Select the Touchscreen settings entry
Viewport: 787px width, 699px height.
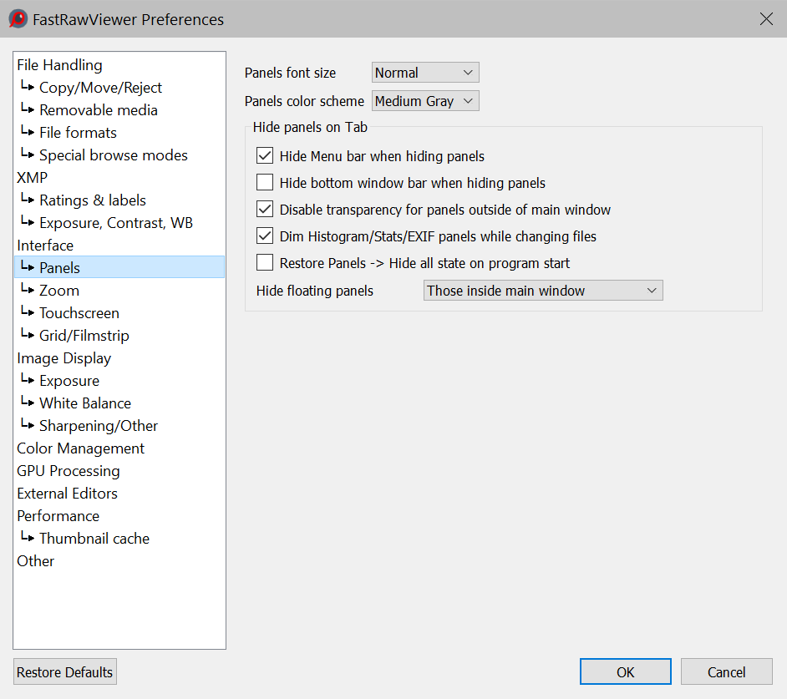(x=79, y=313)
